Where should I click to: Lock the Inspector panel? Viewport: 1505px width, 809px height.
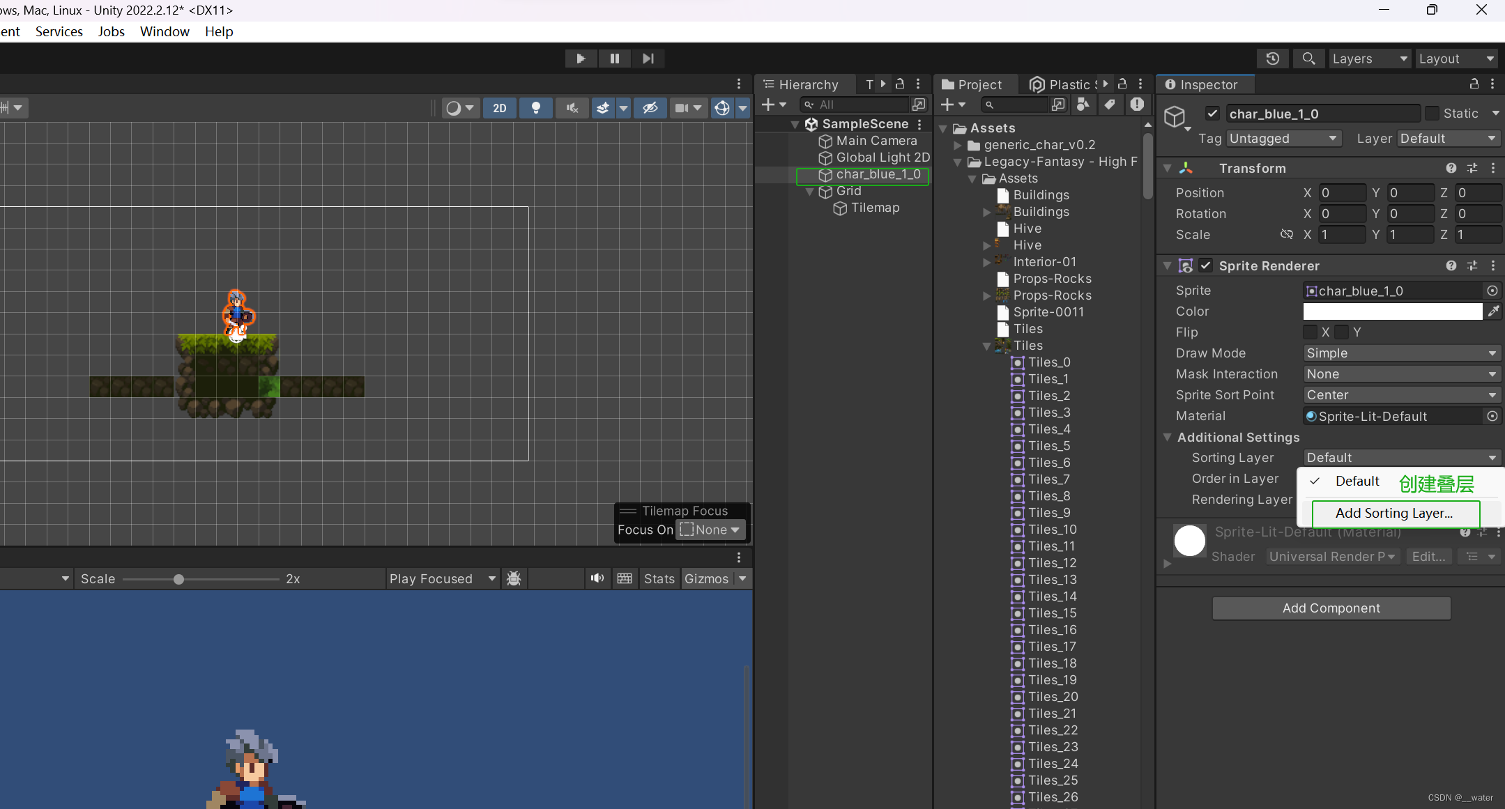1474,84
